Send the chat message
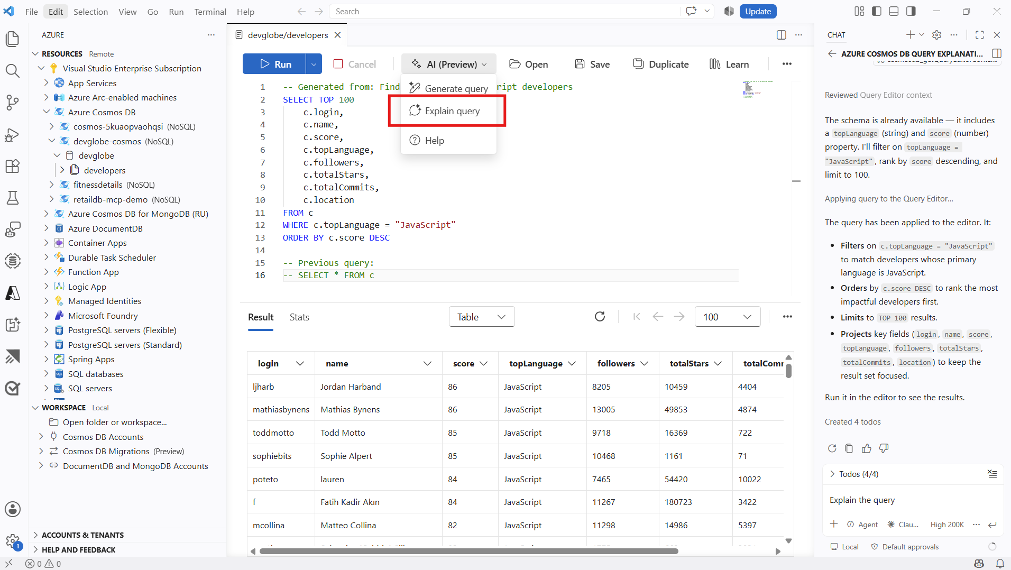The width and height of the screenshot is (1011, 570). (x=992, y=525)
